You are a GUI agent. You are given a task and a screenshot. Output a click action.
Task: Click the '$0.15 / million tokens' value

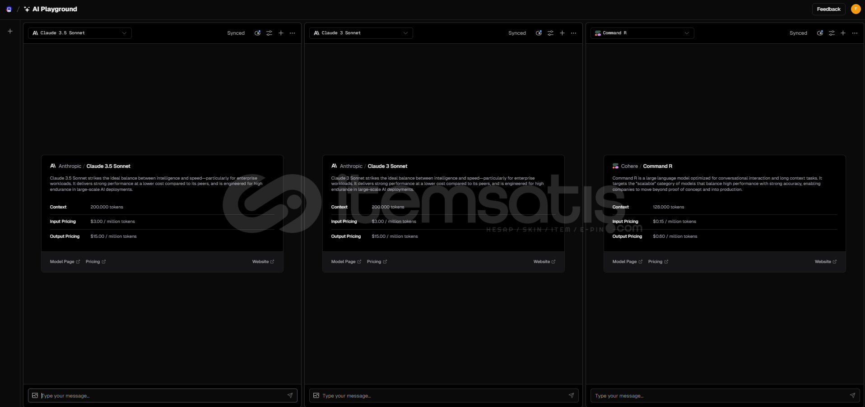pyautogui.click(x=674, y=222)
